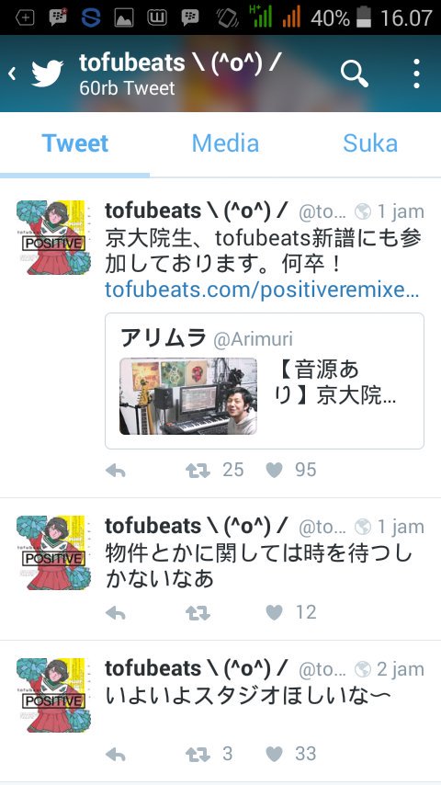Like the tweet with 12 likes
This screenshot has width=441, height=785.
pos(274,612)
